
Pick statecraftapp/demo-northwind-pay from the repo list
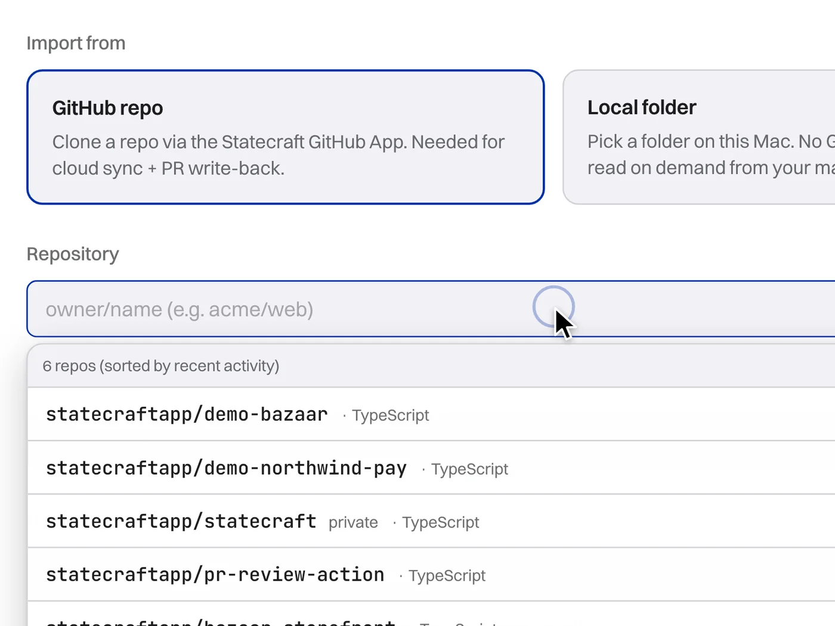click(431, 468)
